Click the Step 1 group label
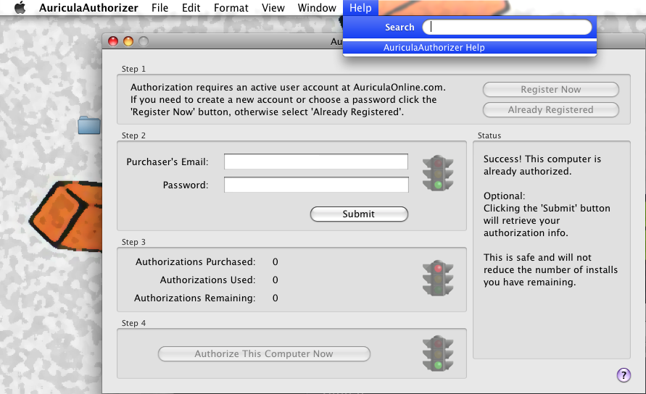646x394 pixels. [133, 69]
